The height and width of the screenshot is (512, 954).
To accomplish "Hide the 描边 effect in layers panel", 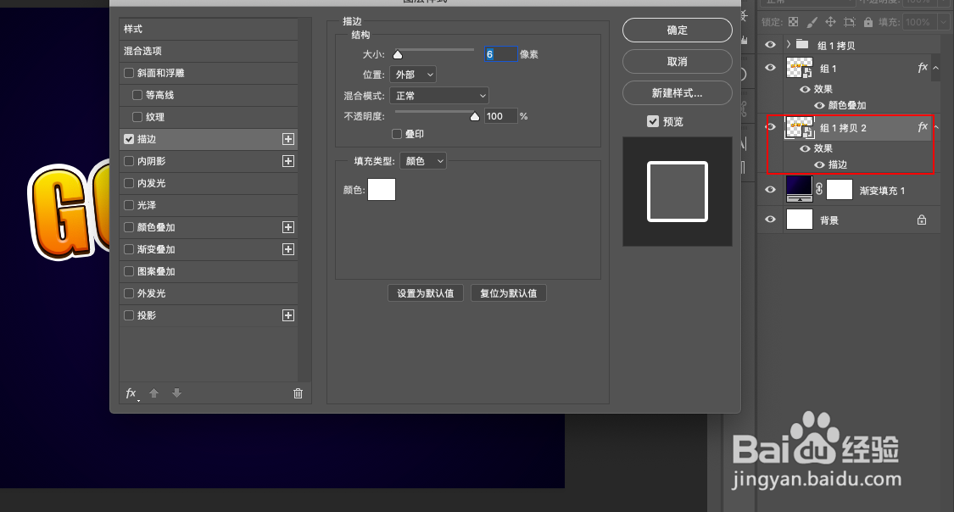I will click(819, 164).
